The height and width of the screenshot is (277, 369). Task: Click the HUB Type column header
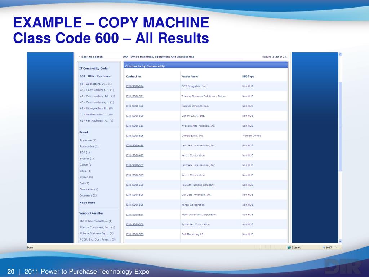[248, 76]
